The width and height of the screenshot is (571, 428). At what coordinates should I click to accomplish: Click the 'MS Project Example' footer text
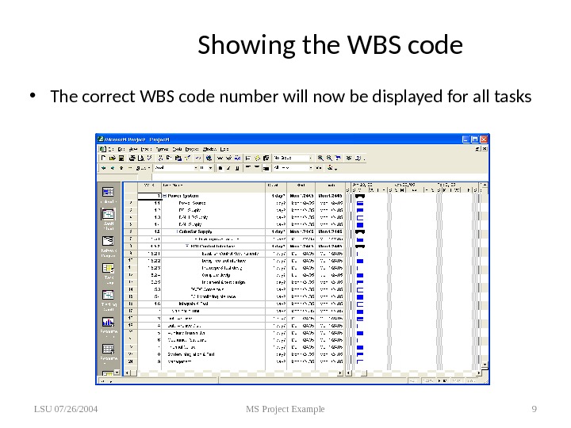[x=285, y=409]
